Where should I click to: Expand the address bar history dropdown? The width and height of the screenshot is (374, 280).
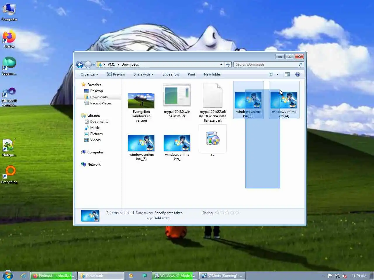[221, 64]
